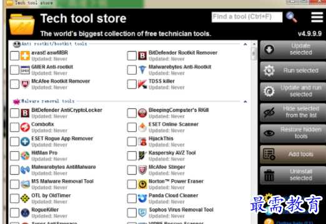This screenshot has height=224, width=326.
Task: Click the Tech tool store folder logo
Action: [x=22, y=24]
